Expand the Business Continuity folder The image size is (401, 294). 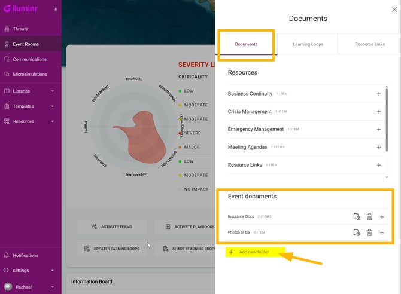pyautogui.click(x=378, y=94)
